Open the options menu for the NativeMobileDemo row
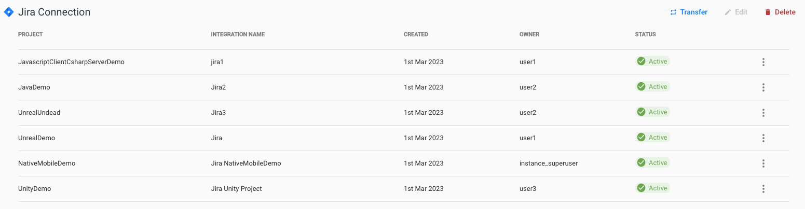The width and height of the screenshot is (805, 209). coord(763,163)
